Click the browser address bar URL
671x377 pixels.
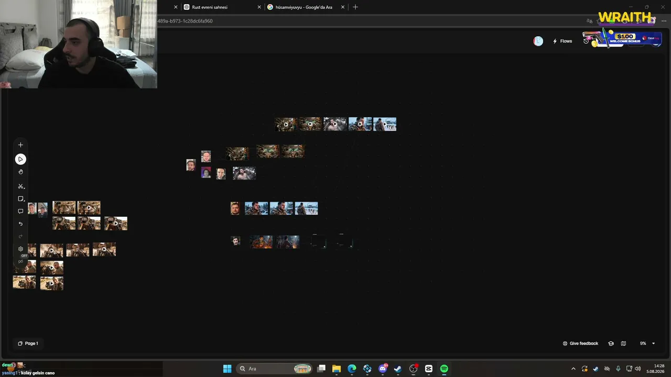pyautogui.click(x=185, y=21)
